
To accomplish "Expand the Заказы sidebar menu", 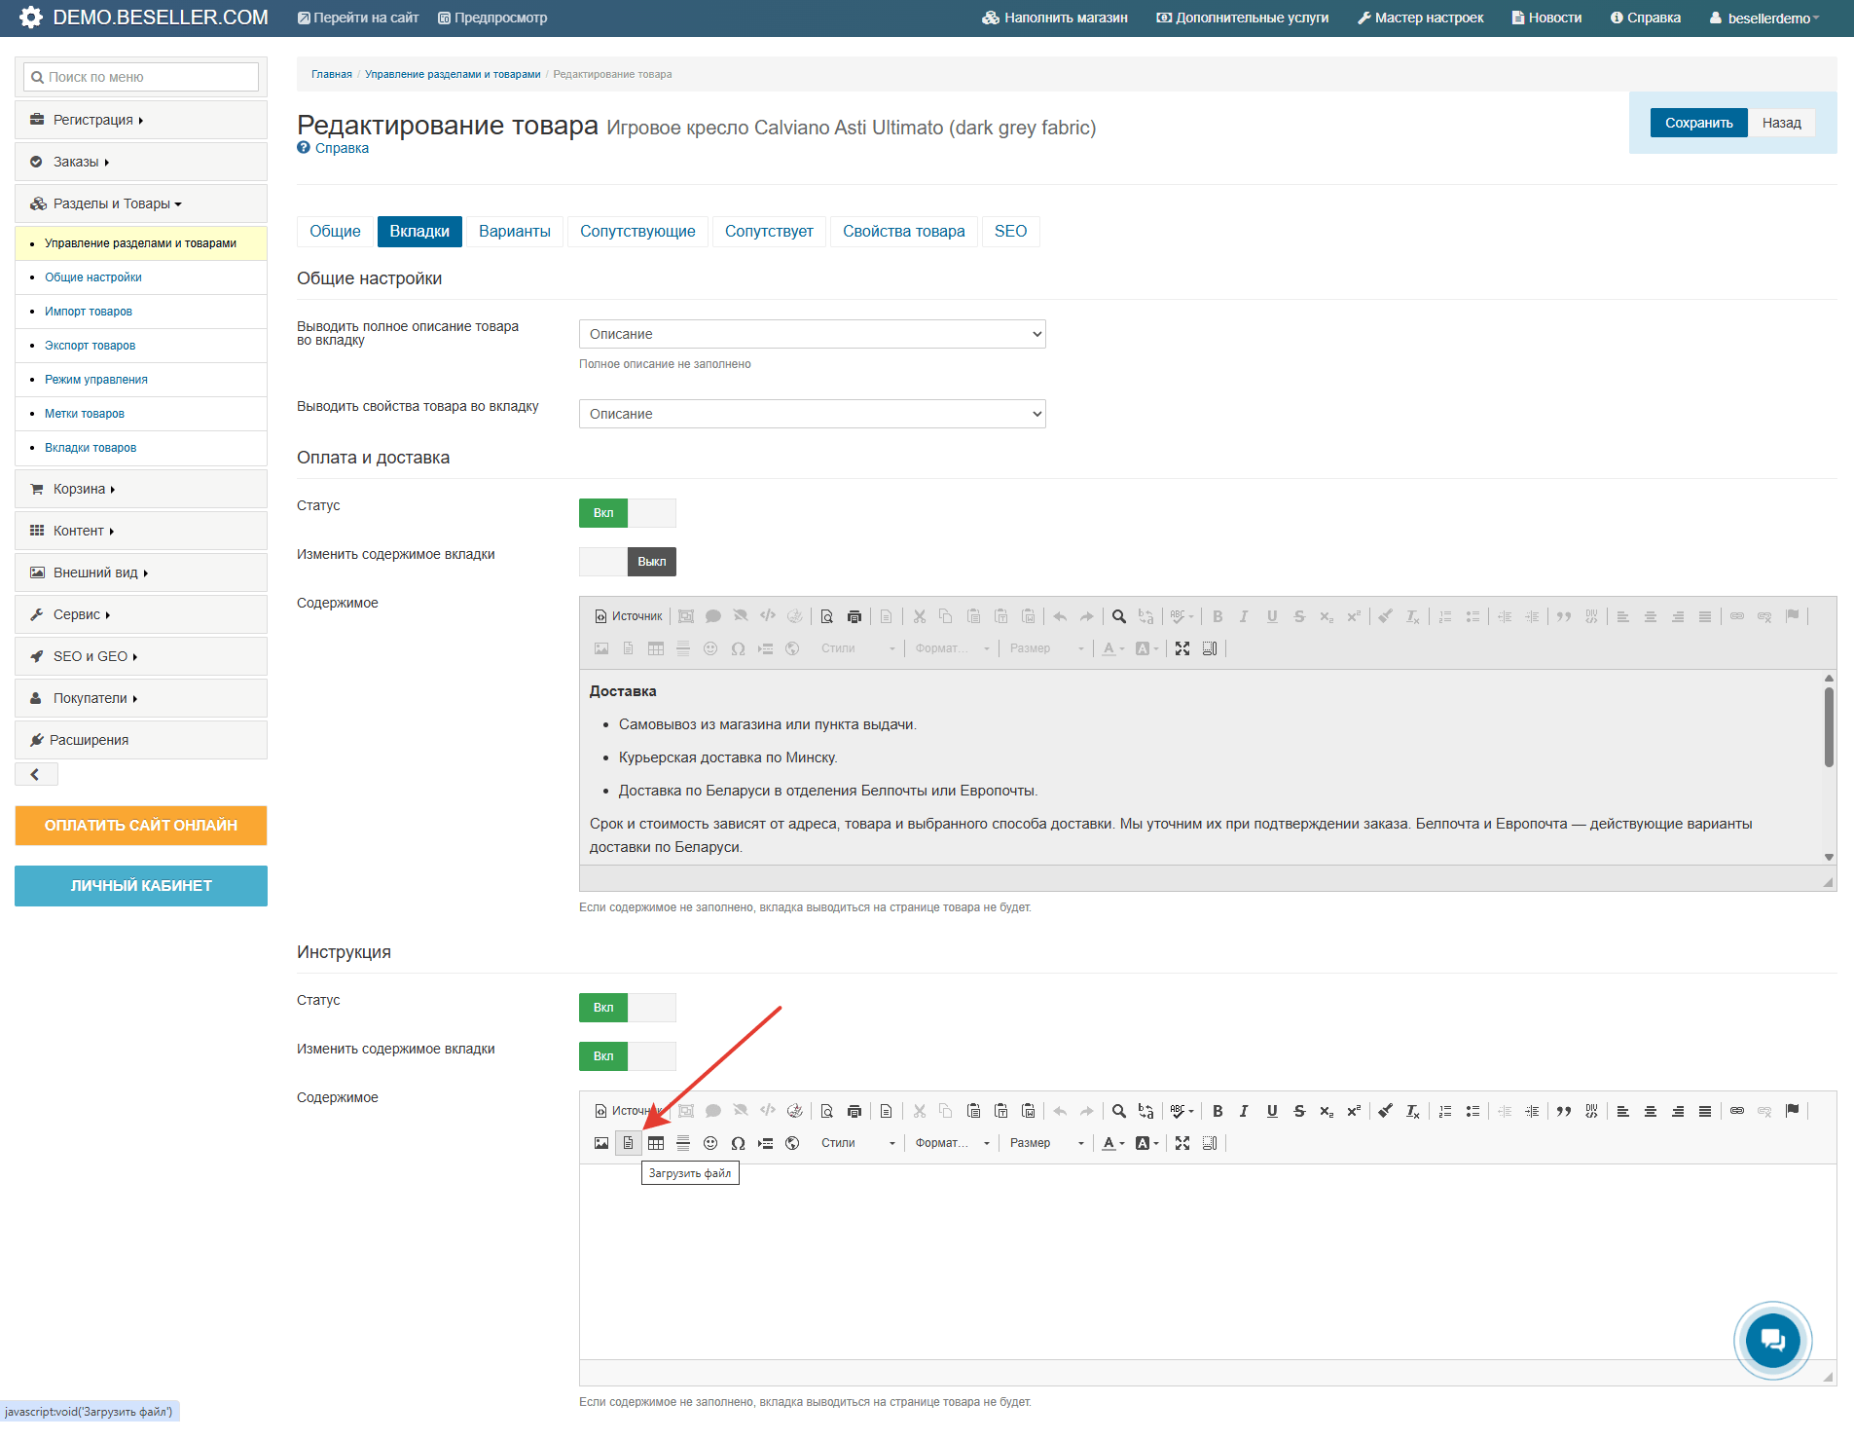I will point(141,162).
